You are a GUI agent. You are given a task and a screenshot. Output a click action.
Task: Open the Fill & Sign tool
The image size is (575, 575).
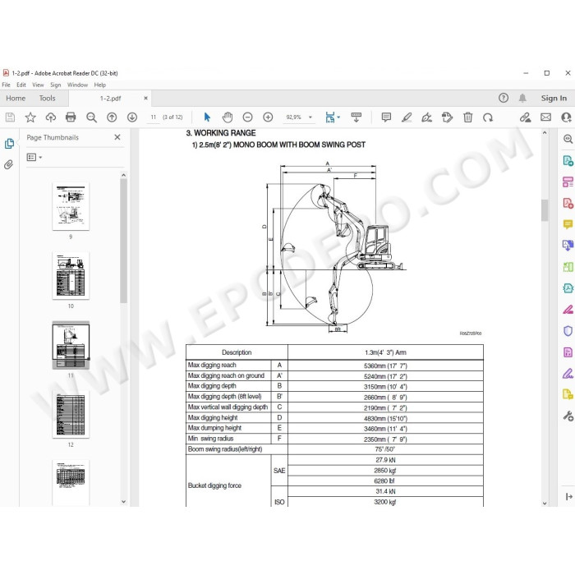[x=427, y=117]
